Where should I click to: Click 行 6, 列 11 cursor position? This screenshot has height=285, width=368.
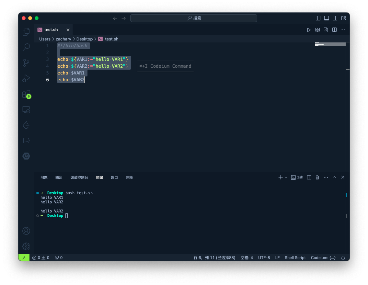click(214, 257)
